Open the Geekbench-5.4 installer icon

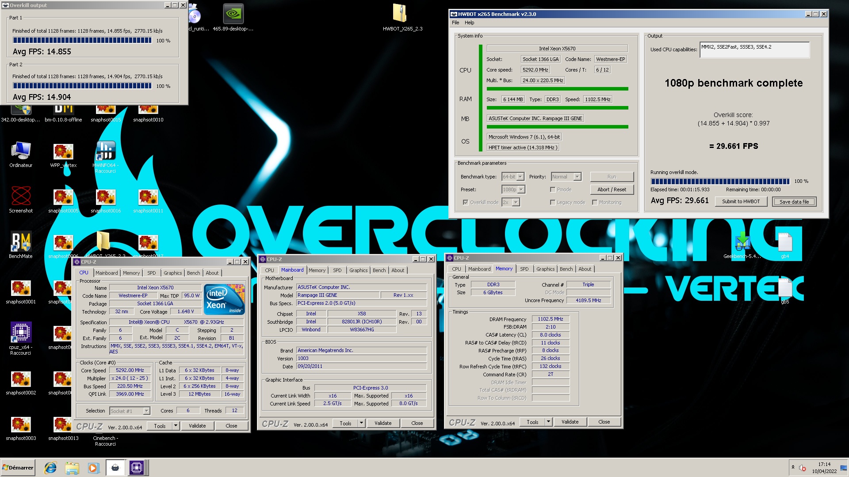[x=742, y=245]
